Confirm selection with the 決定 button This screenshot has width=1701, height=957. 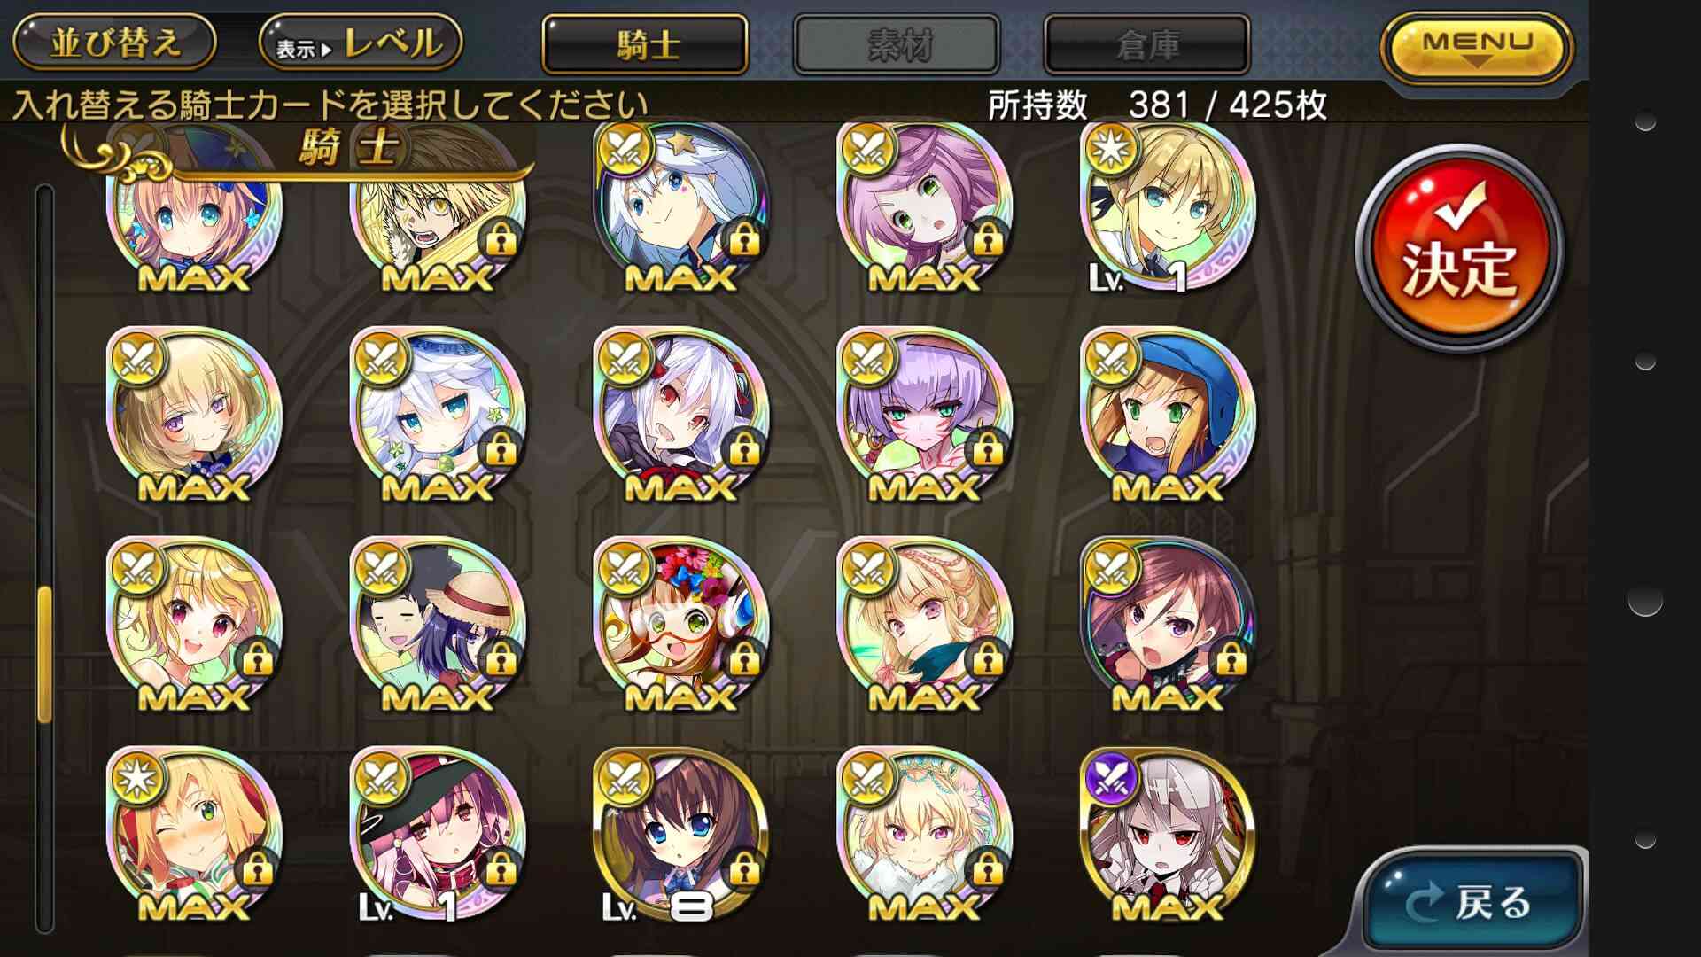click(x=1460, y=249)
